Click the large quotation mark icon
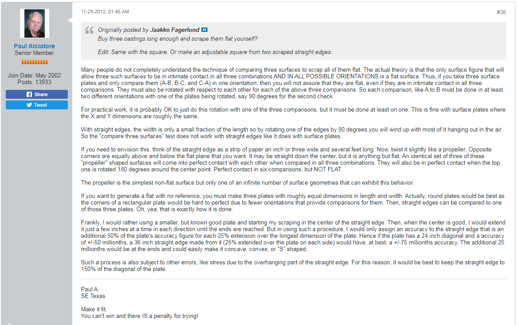 [x=89, y=31]
